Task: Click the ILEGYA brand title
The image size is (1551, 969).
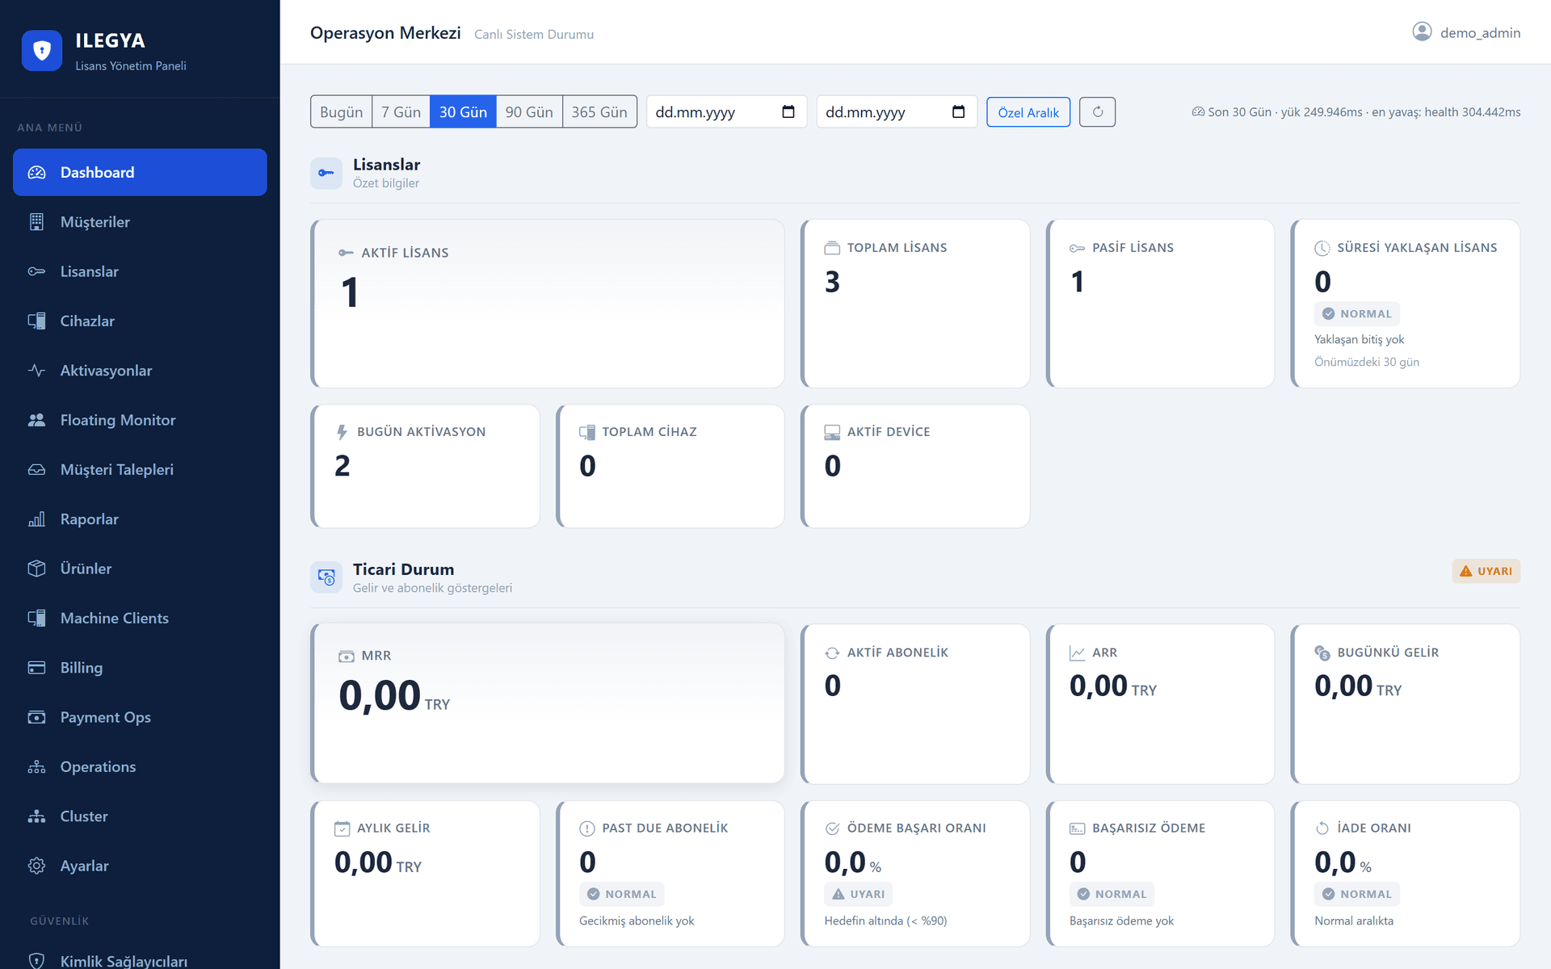Action: [110, 40]
